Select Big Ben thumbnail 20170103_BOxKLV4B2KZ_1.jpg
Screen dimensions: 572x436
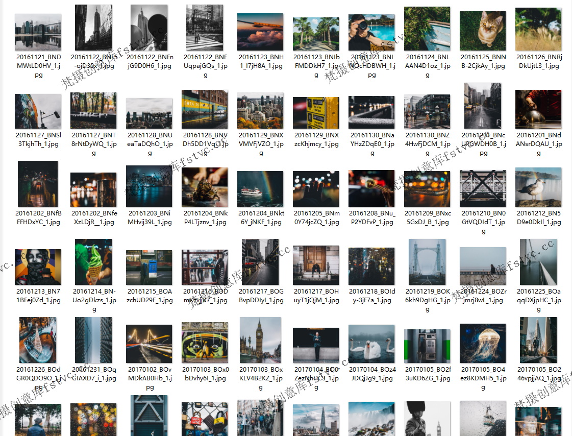tap(260, 340)
